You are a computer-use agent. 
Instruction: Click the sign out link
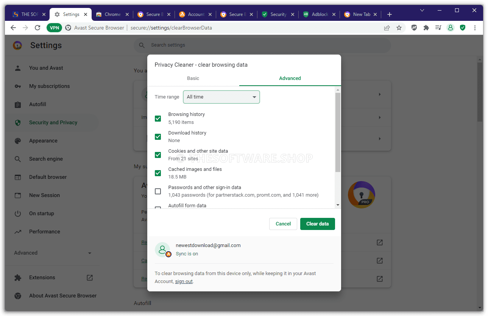(x=184, y=282)
